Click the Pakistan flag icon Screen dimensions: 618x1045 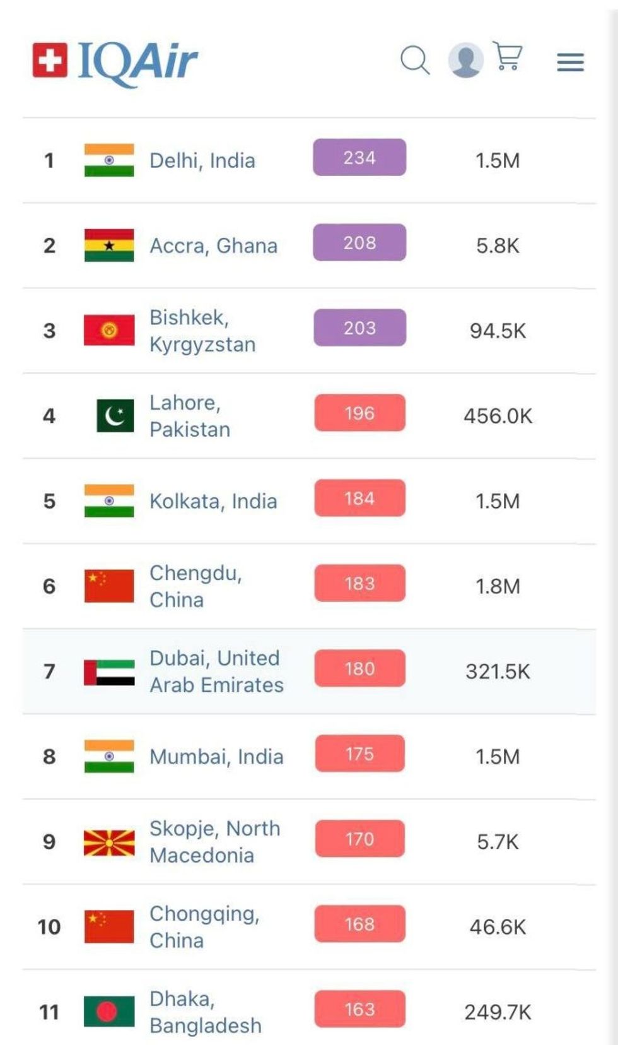115,416
